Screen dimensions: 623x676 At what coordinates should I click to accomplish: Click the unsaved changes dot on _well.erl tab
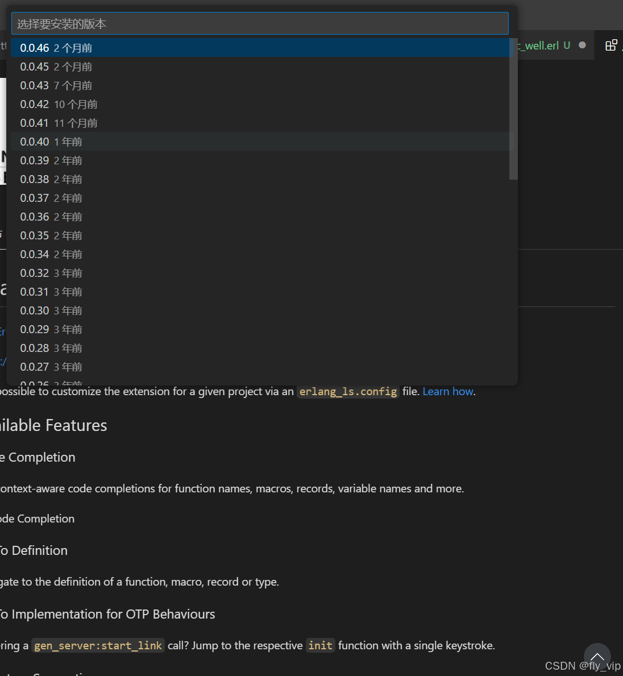(582, 45)
